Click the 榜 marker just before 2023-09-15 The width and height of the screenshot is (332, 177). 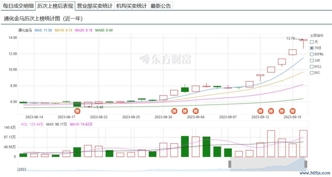282,111
